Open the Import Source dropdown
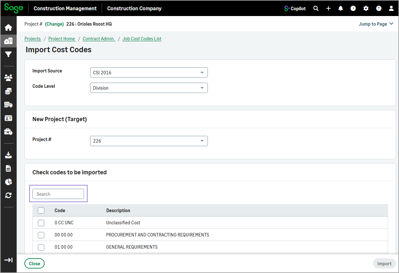Screen dimensions: 399x273 [149, 72]
